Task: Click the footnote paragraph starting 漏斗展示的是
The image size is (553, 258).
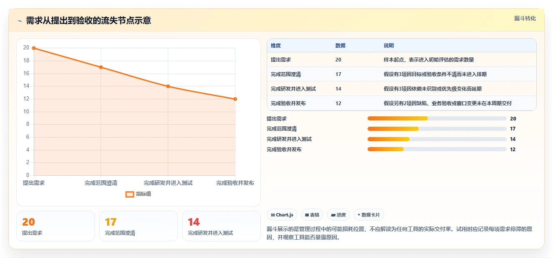Action: (399, 233)
